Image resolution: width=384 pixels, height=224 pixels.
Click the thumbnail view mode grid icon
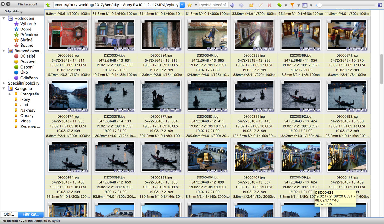305,5
